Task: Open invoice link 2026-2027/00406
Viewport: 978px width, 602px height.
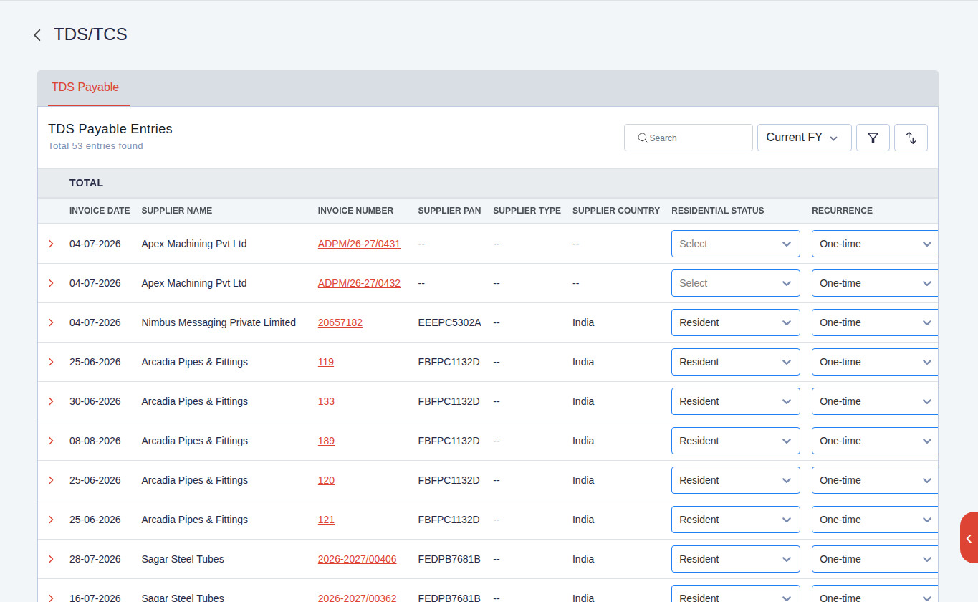Action: [x=357, y=559]
